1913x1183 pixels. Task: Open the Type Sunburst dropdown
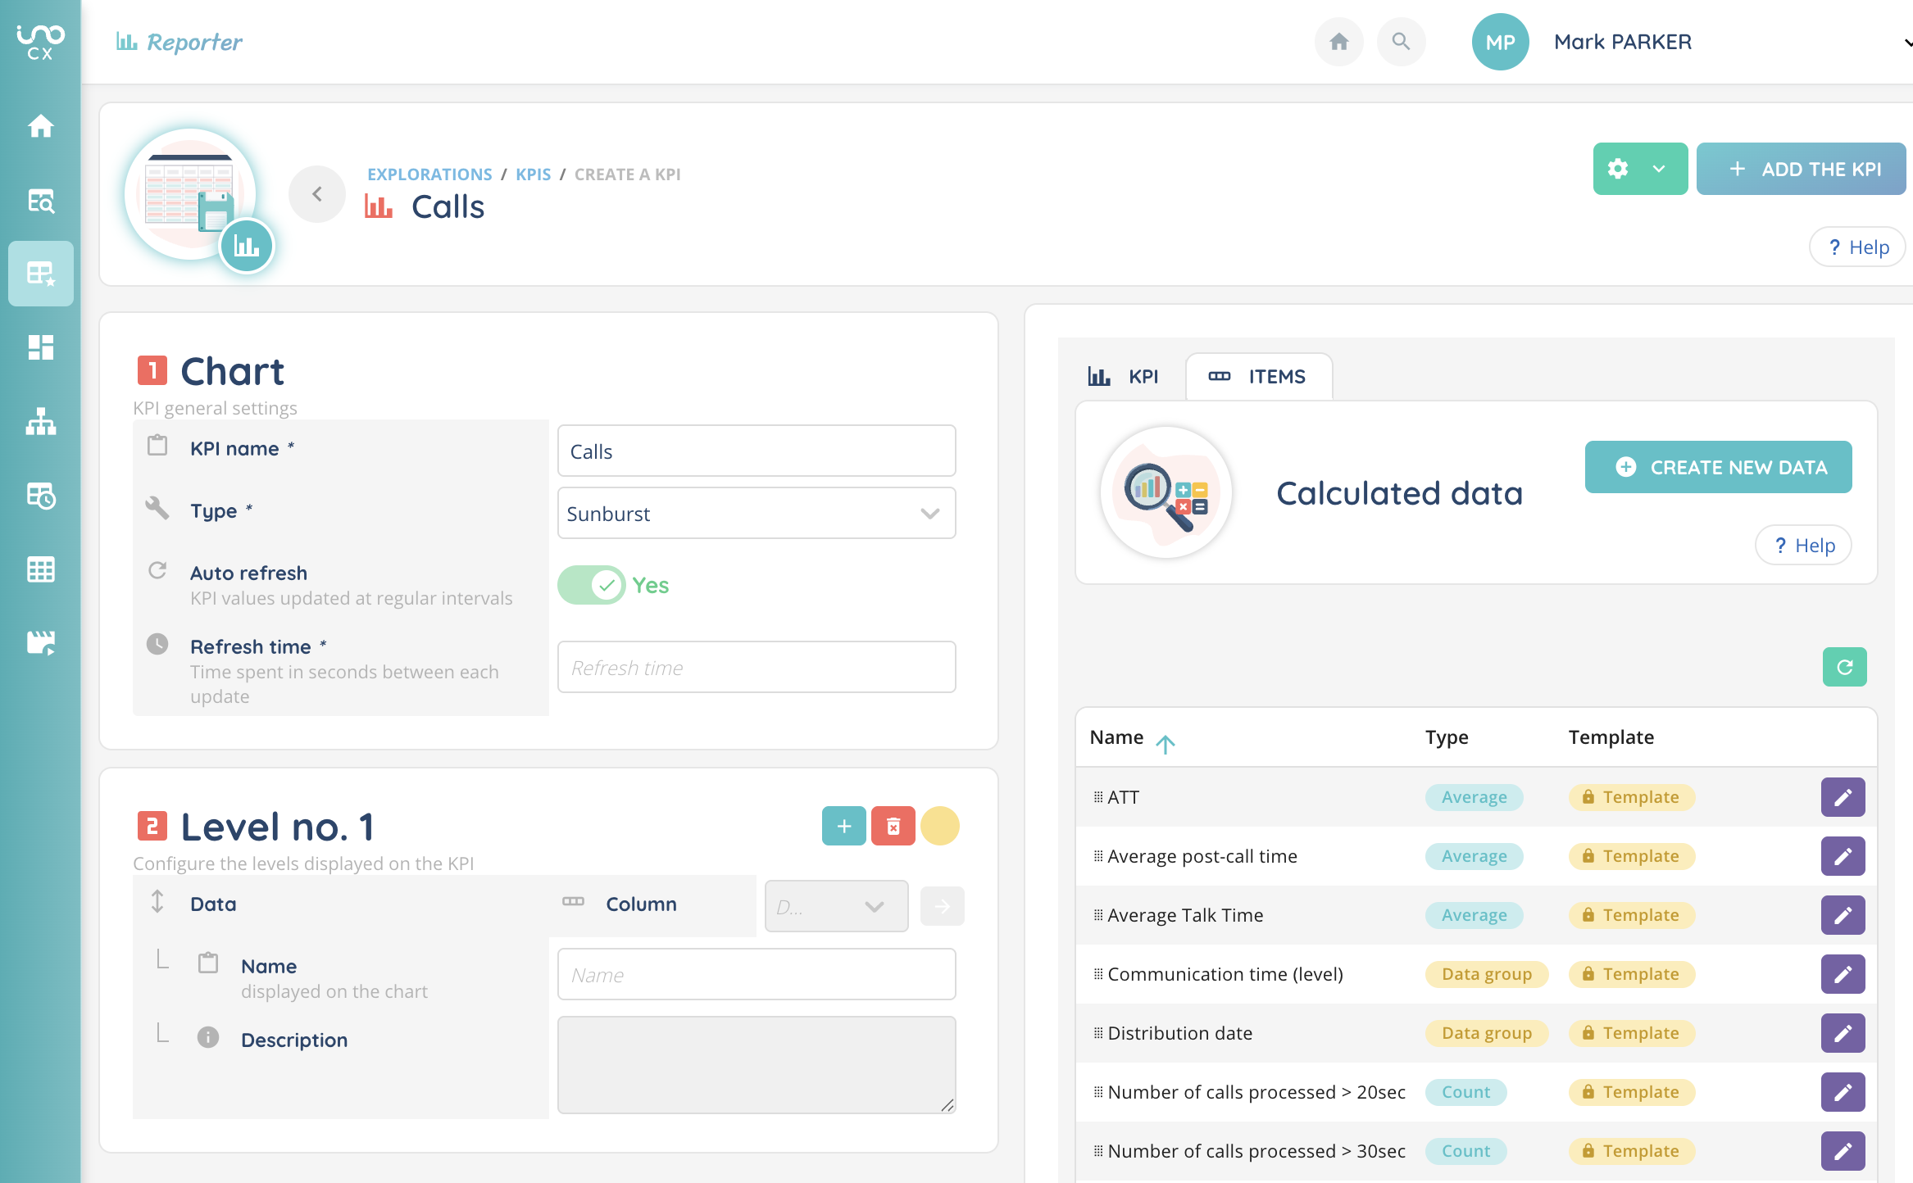[x=756, y=514]
